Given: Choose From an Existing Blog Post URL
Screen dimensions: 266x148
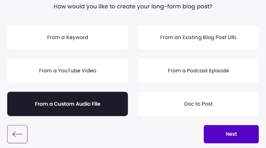Looking at the screenshot, I should (198, 37).
